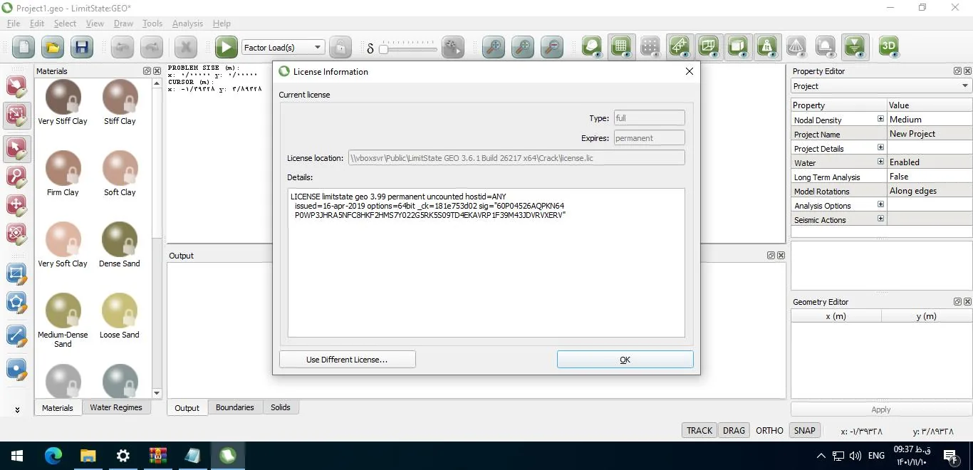Click the padlock icon beside Factor Load(s)
Image resolution: width=973 pixels, height=470 pixels.
pos(340,48)
